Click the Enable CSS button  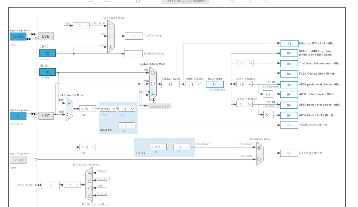point(159,106)
